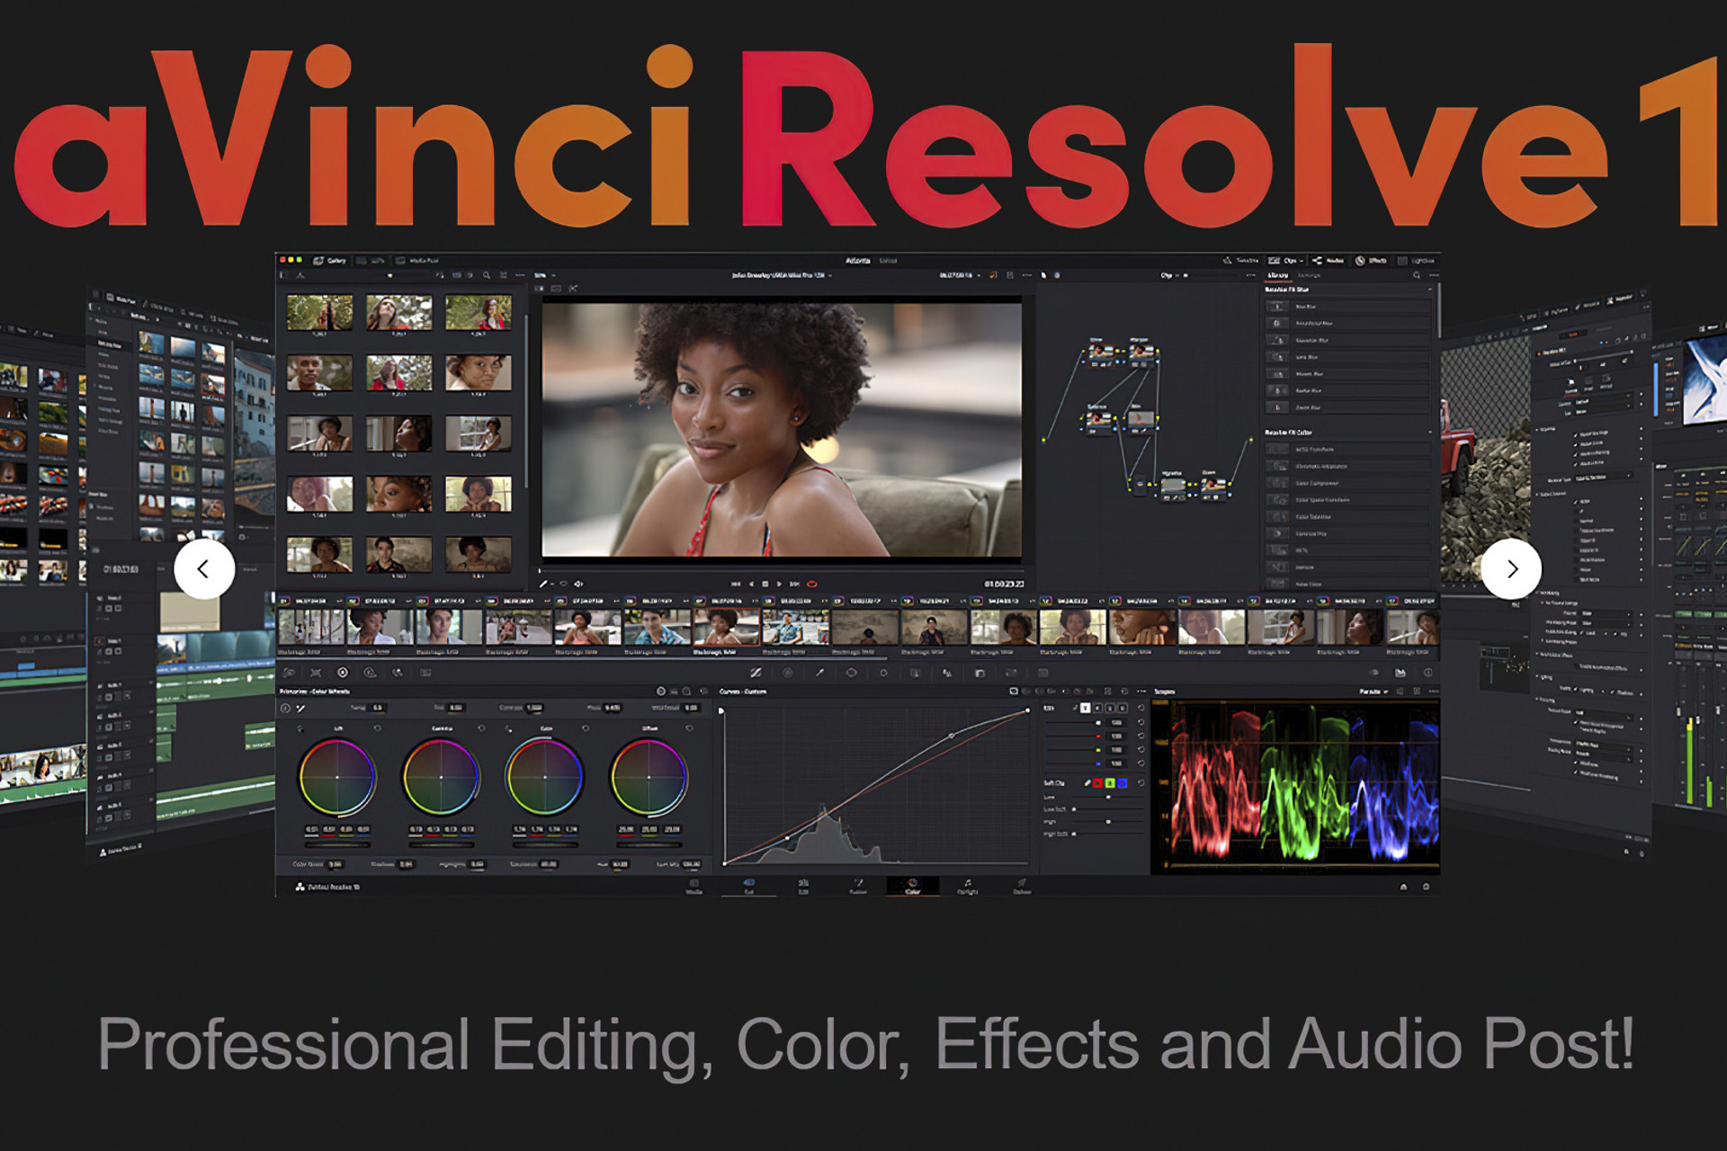This screenshot has width=1727, height=1151.
Task: Search stills in the gallery panel
Action: pyautogui.click(x=487, y=275)
